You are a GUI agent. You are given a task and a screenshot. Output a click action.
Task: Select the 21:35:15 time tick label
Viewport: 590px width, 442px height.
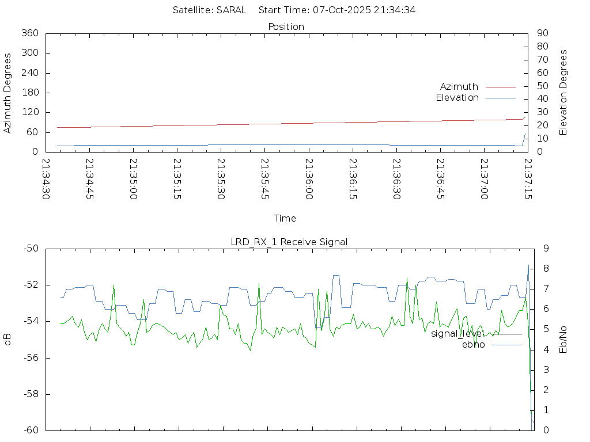pyautogui.click(x=177, y=179)
